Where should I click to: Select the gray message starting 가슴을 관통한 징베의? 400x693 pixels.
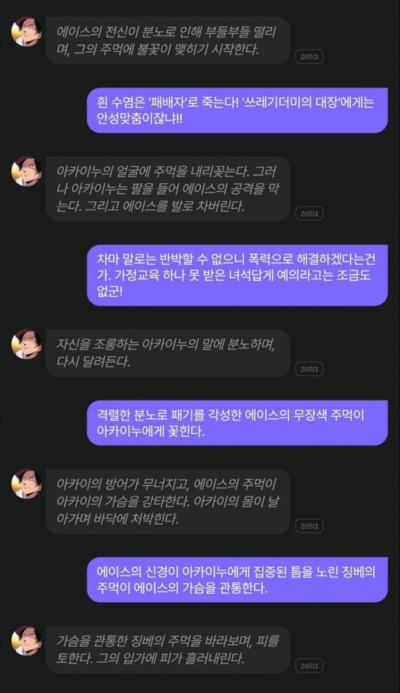(168, 650)
